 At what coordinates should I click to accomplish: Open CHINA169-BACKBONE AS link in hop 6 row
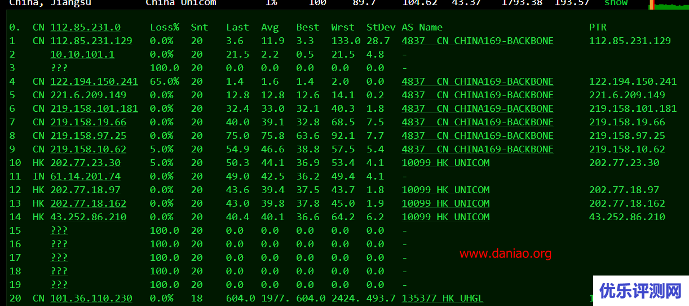478,108
